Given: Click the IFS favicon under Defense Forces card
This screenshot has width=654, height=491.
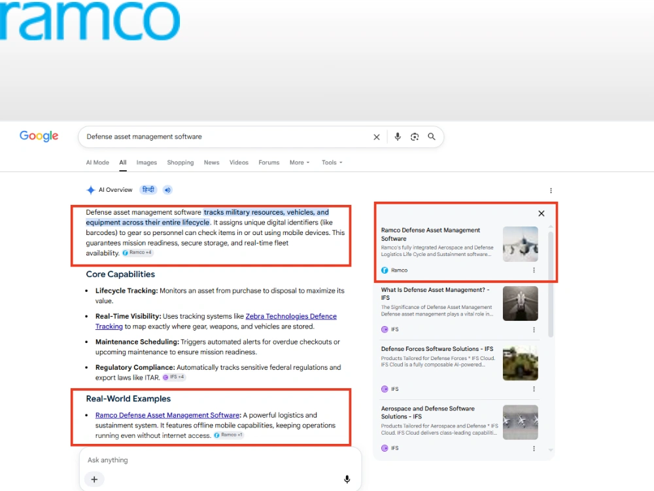Looking at the screenshot, I should click(385, 389).
